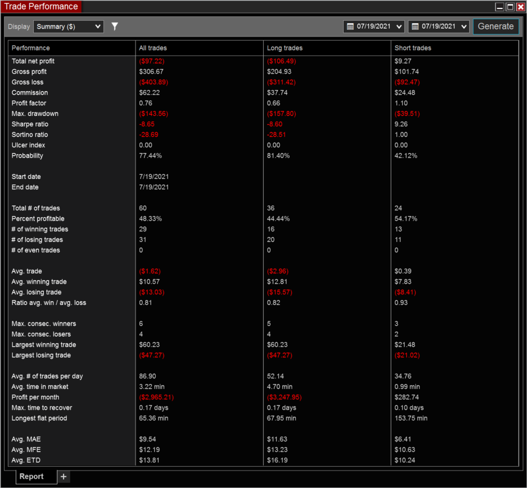Select the Ulcer index row label
The width and height of the screenshot is (527, 488).
pos(28,145)
